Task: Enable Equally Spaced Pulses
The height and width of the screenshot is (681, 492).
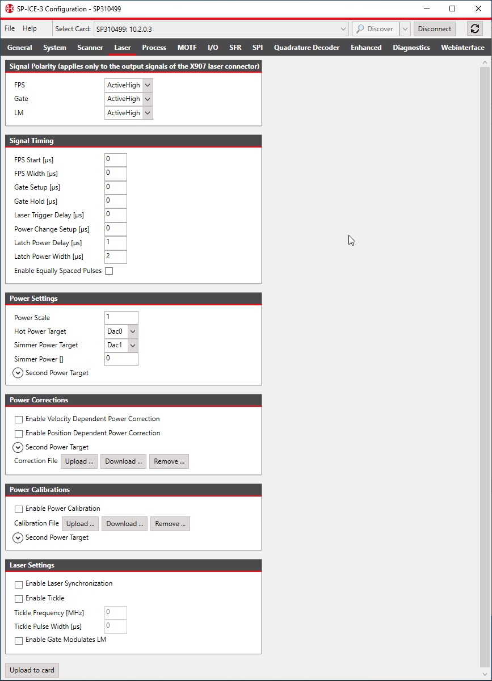Action: pyautogui.click(x=109, y=271)
